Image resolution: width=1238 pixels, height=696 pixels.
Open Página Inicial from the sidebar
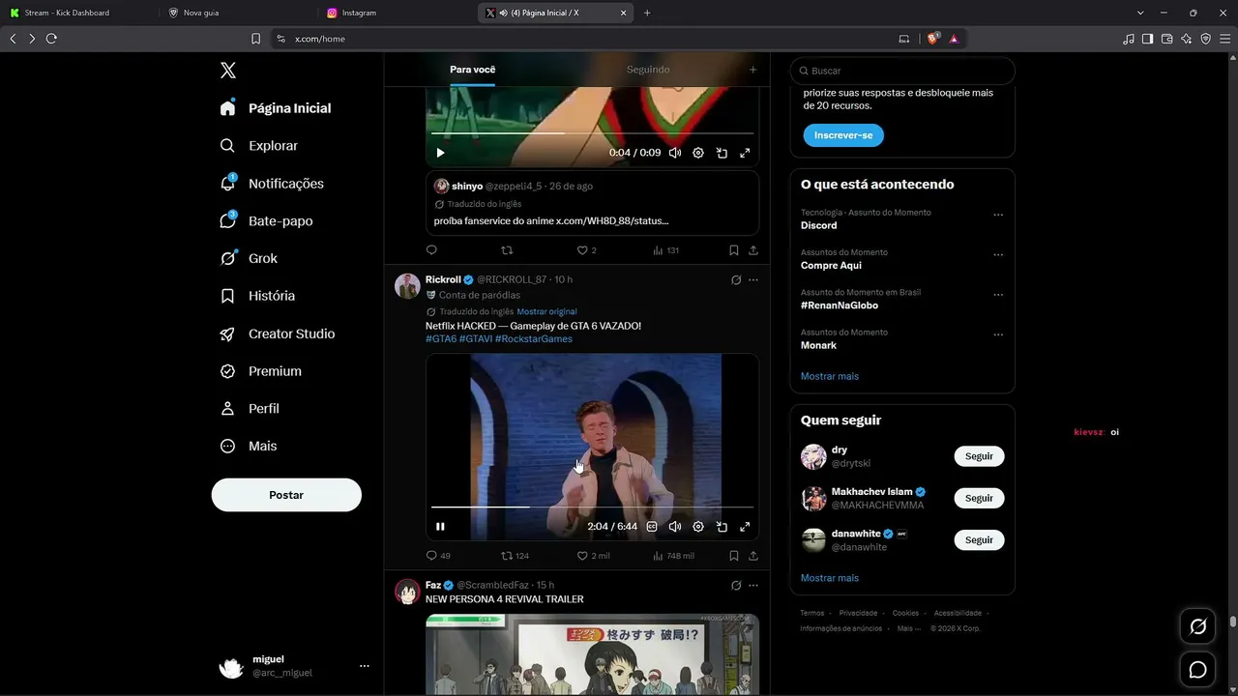coord(276,108)
